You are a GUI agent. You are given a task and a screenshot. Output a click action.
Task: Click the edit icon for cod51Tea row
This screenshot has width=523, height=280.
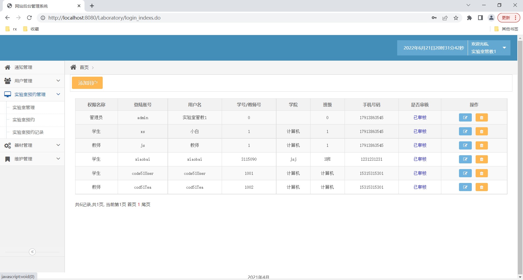click(x=465, y=187)
